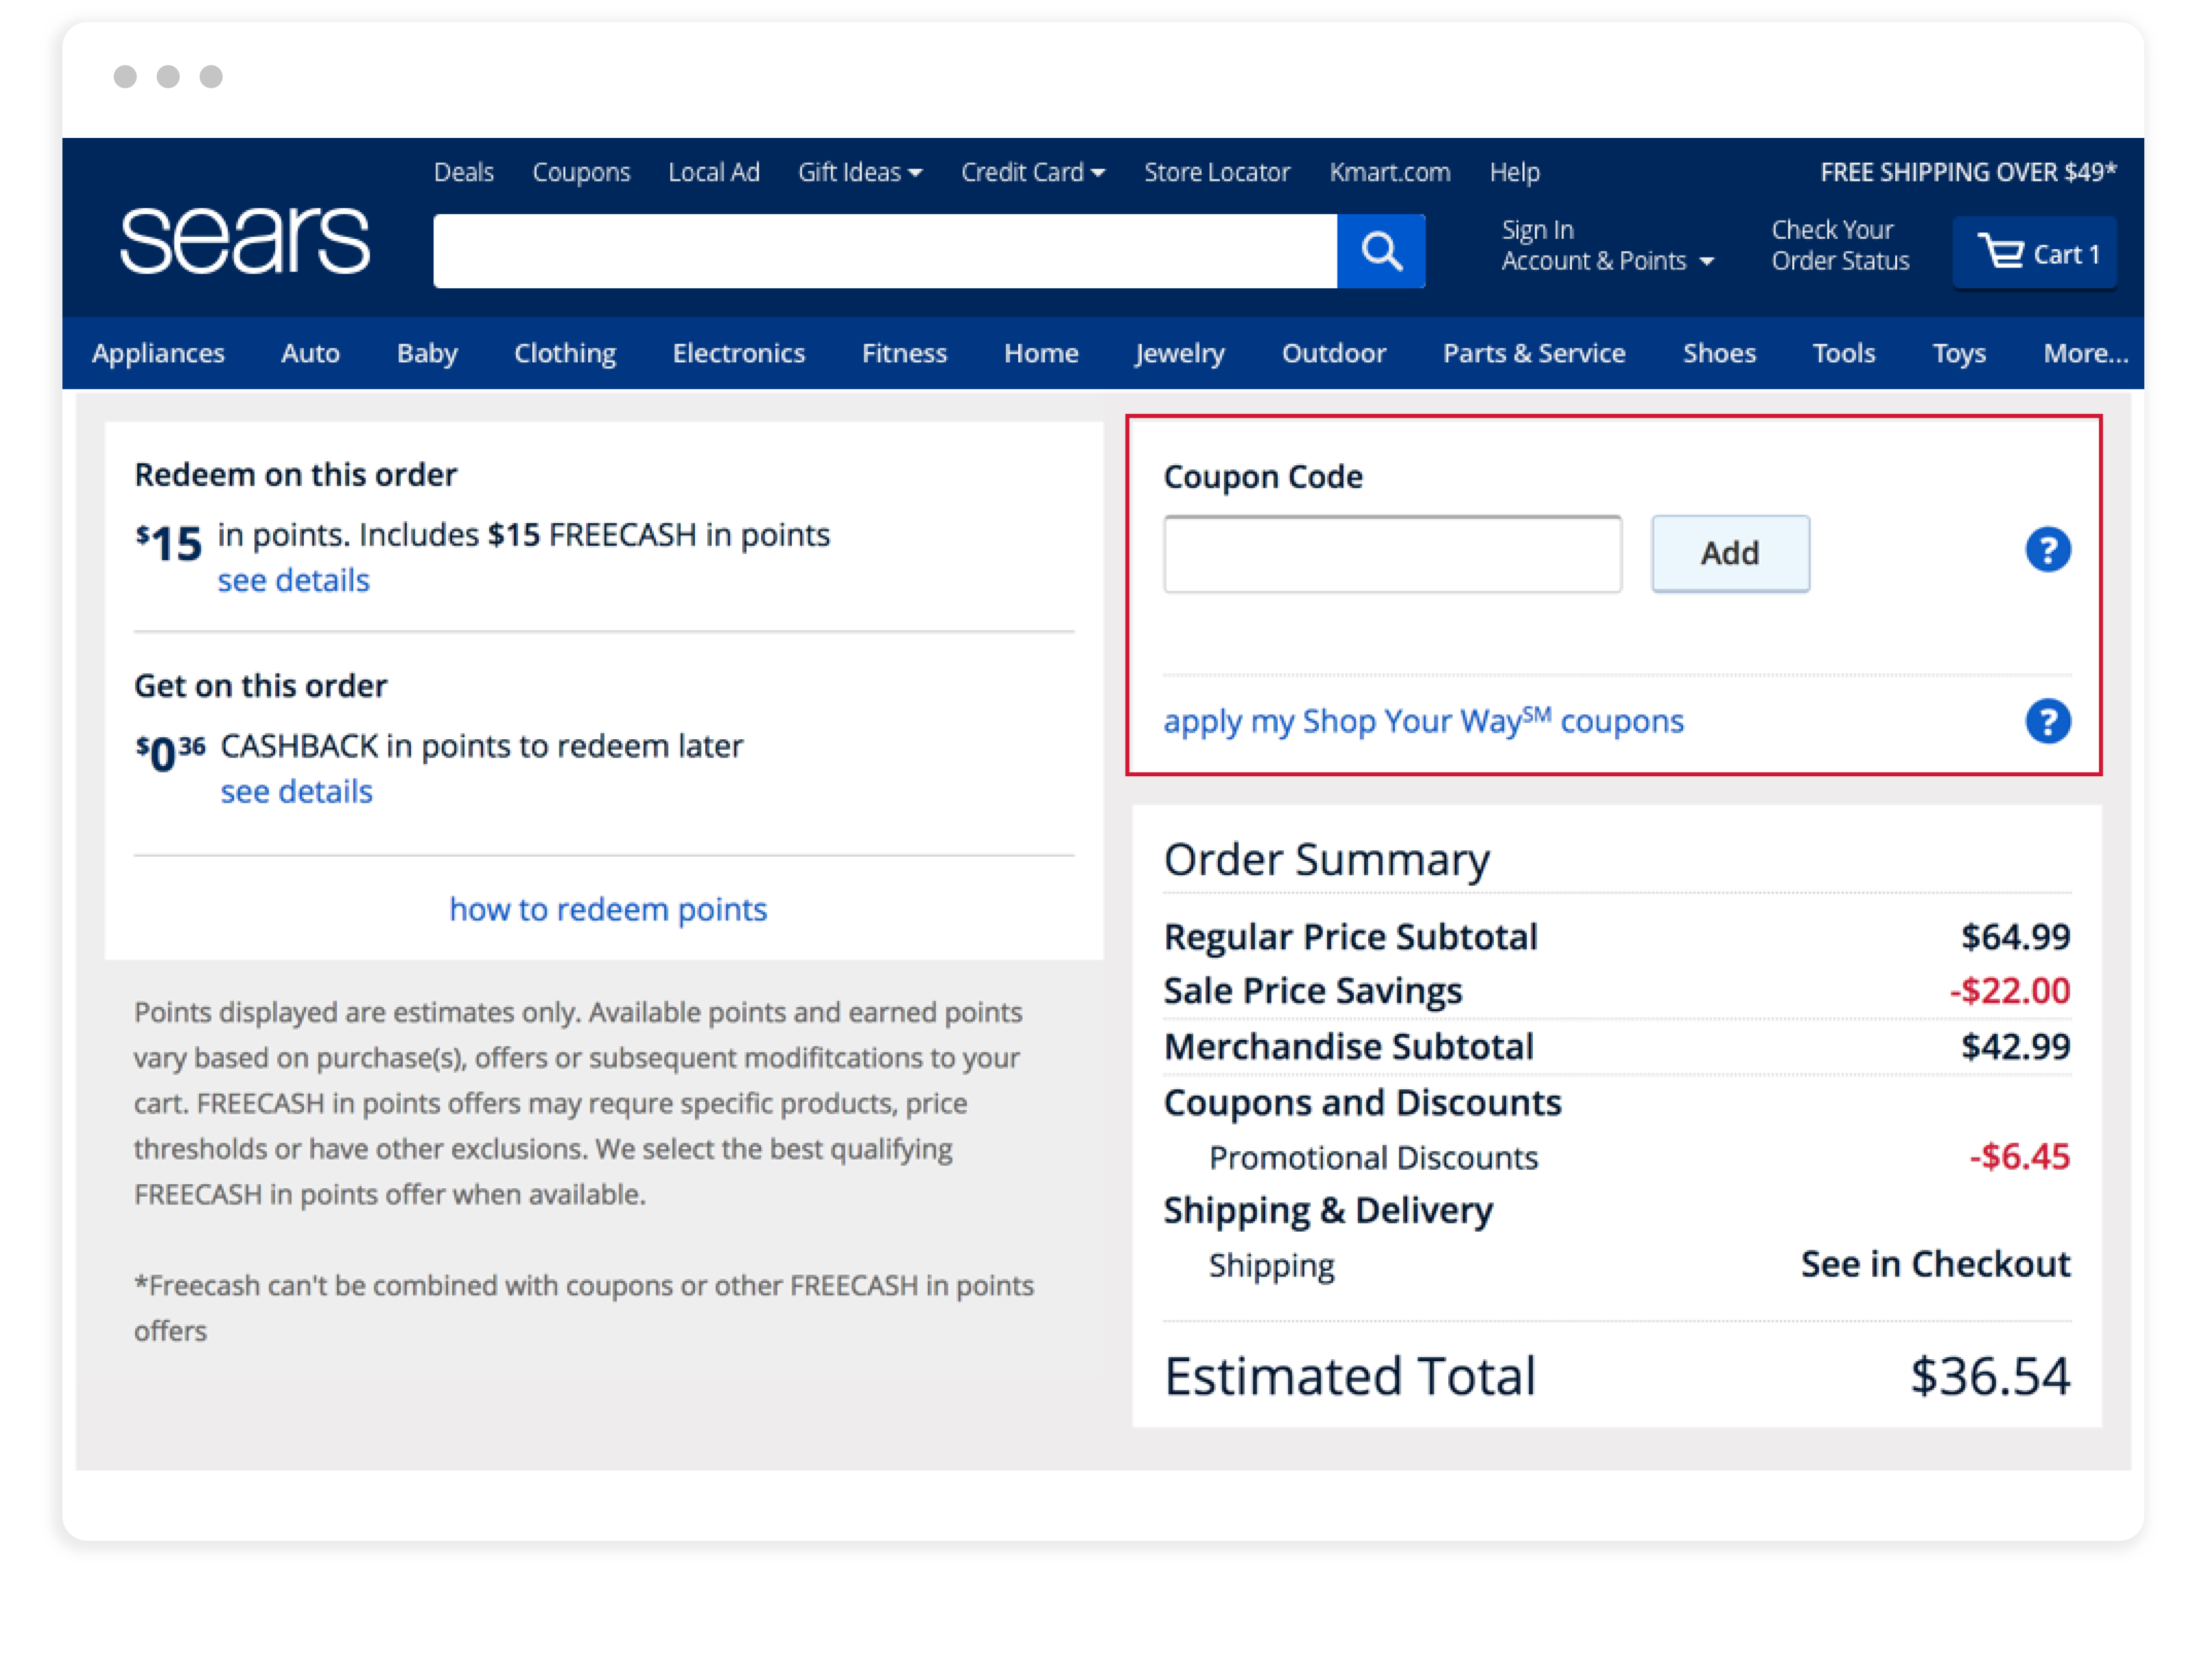Click into the Coupon Code input field
The height and width of the screenshot is (1680, 2212).
click(x=1392, y=554)
